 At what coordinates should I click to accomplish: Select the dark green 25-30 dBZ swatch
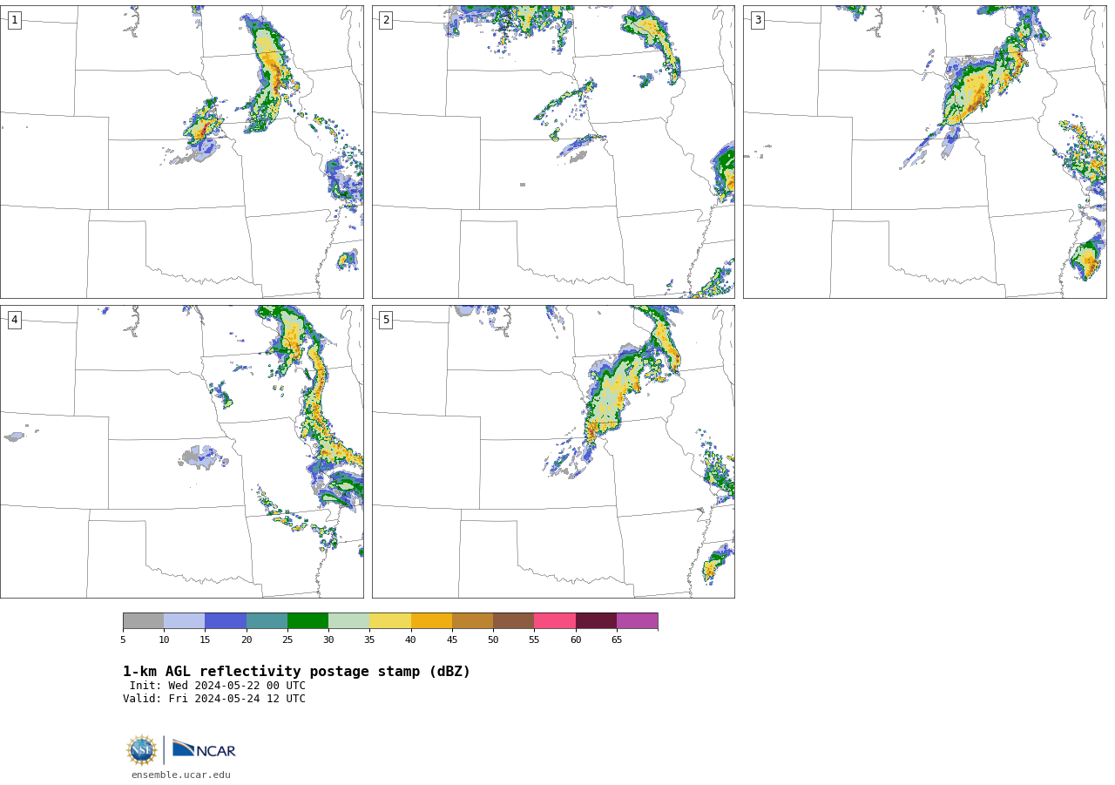308,621
